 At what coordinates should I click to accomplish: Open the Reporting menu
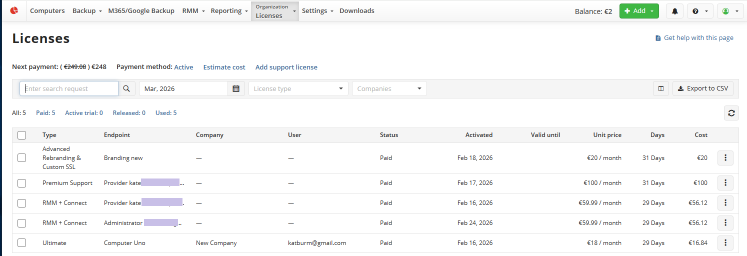click(x=229, y=10)
